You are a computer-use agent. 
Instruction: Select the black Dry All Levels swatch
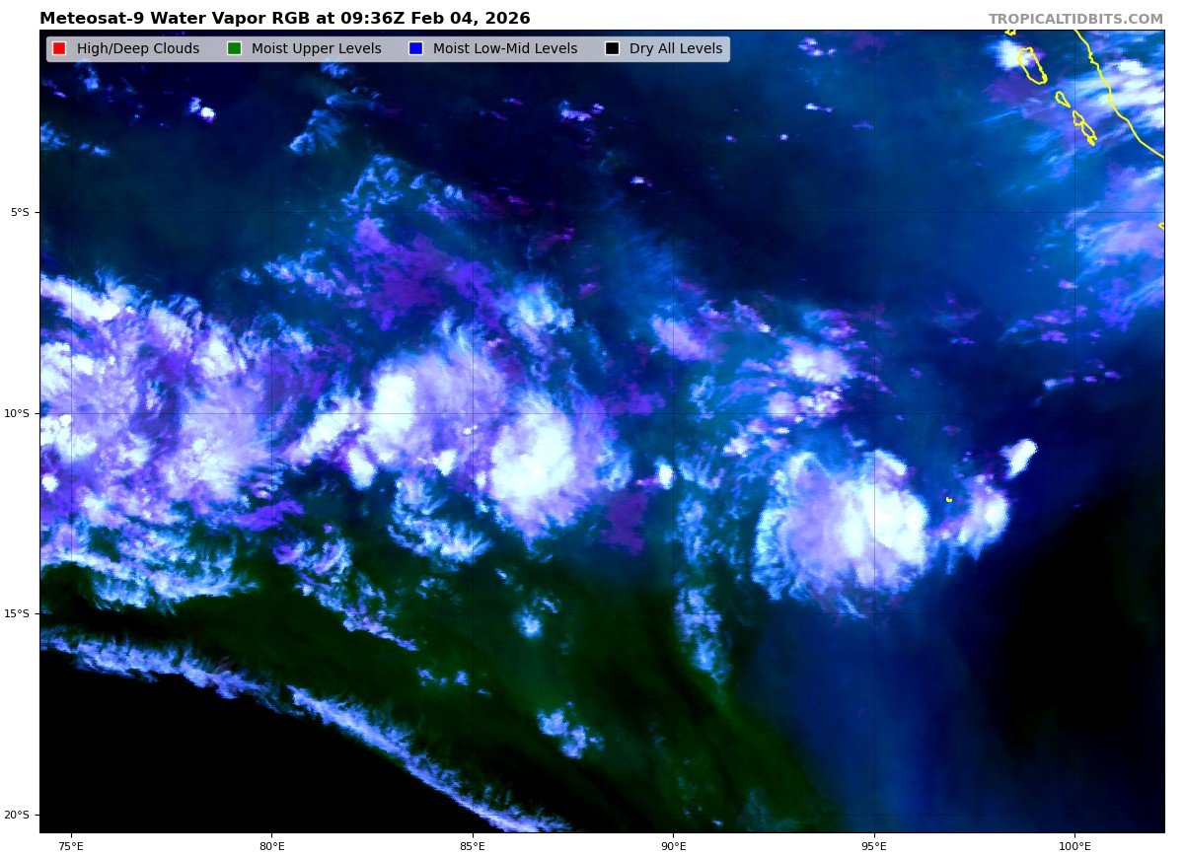click(612, 49)
